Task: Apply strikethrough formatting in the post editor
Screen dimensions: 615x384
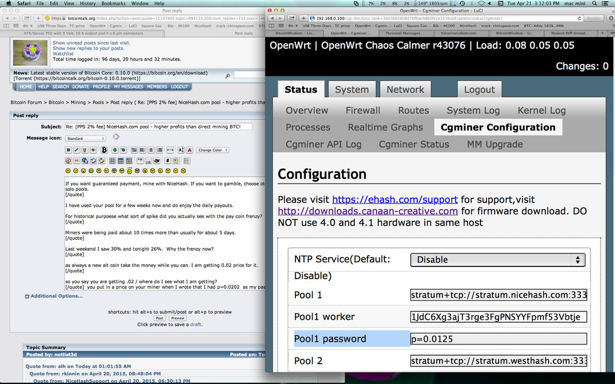Action: 93,150
